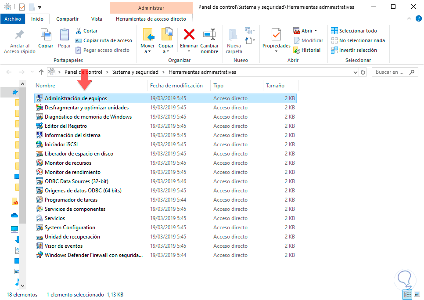Click the Administrar contextual tab
The width and height of the screenshot is (424, 300).
[x=151, y=8]
